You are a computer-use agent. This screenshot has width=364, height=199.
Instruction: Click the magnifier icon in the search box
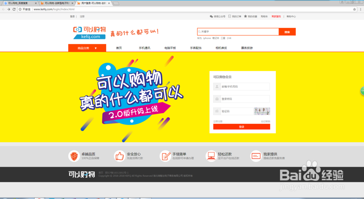click(x=199, y=32)
